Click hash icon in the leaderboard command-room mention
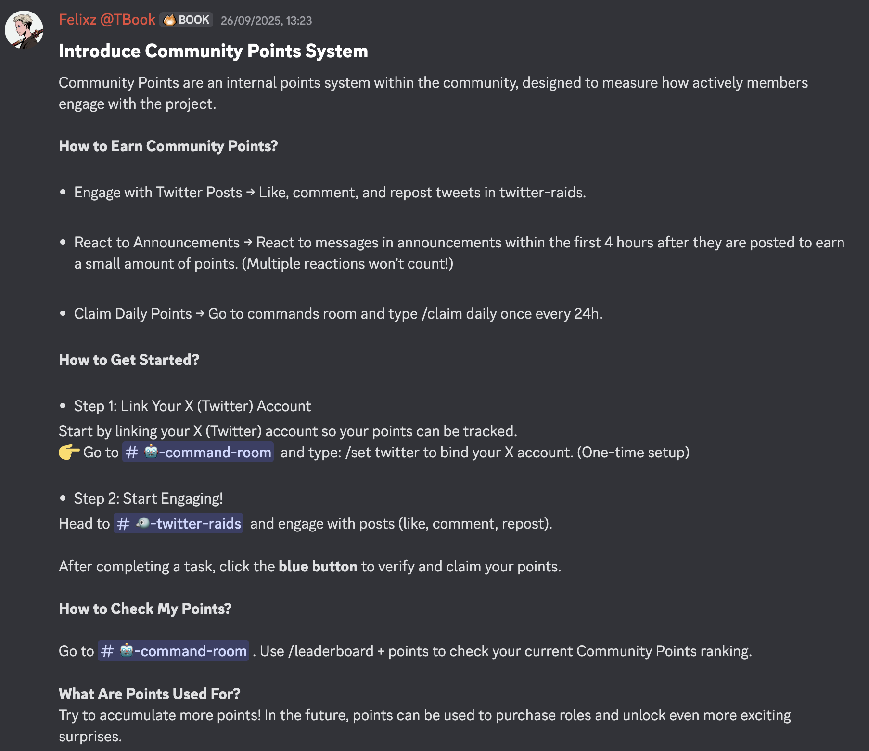This screenshot has height=751, width=869. point(107,651)
